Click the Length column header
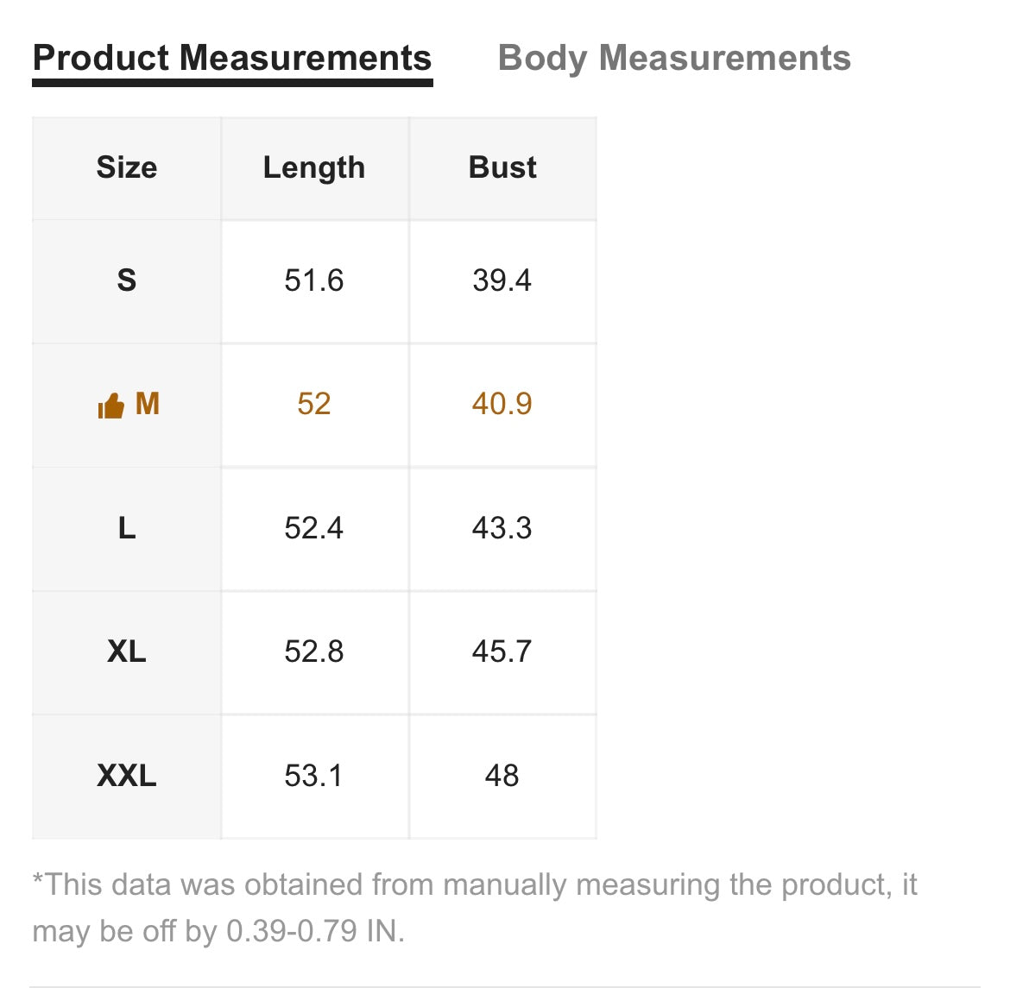1010x988 pixels. coord(314,168)
